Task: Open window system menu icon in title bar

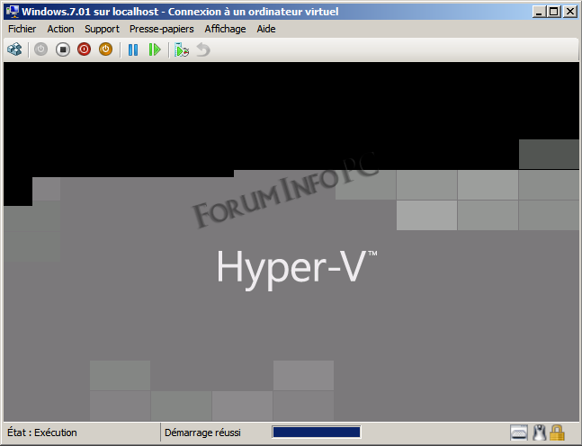Action: pyautogui.click(x=13, y=12)
